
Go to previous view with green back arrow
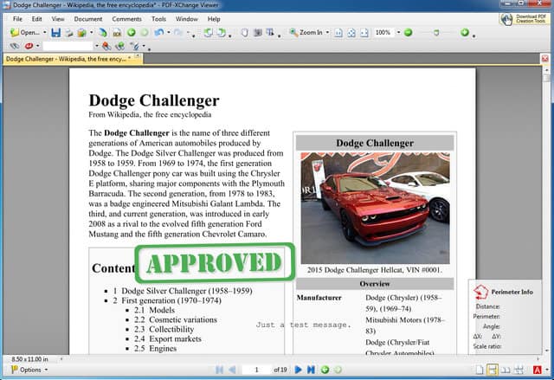click(x=132, y=33)
